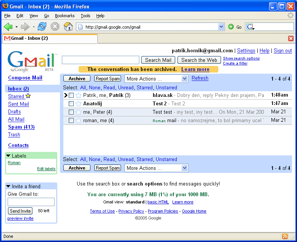Click the Gmail search input field
This screenshot has width=297, height=242.
pos(100,60)
